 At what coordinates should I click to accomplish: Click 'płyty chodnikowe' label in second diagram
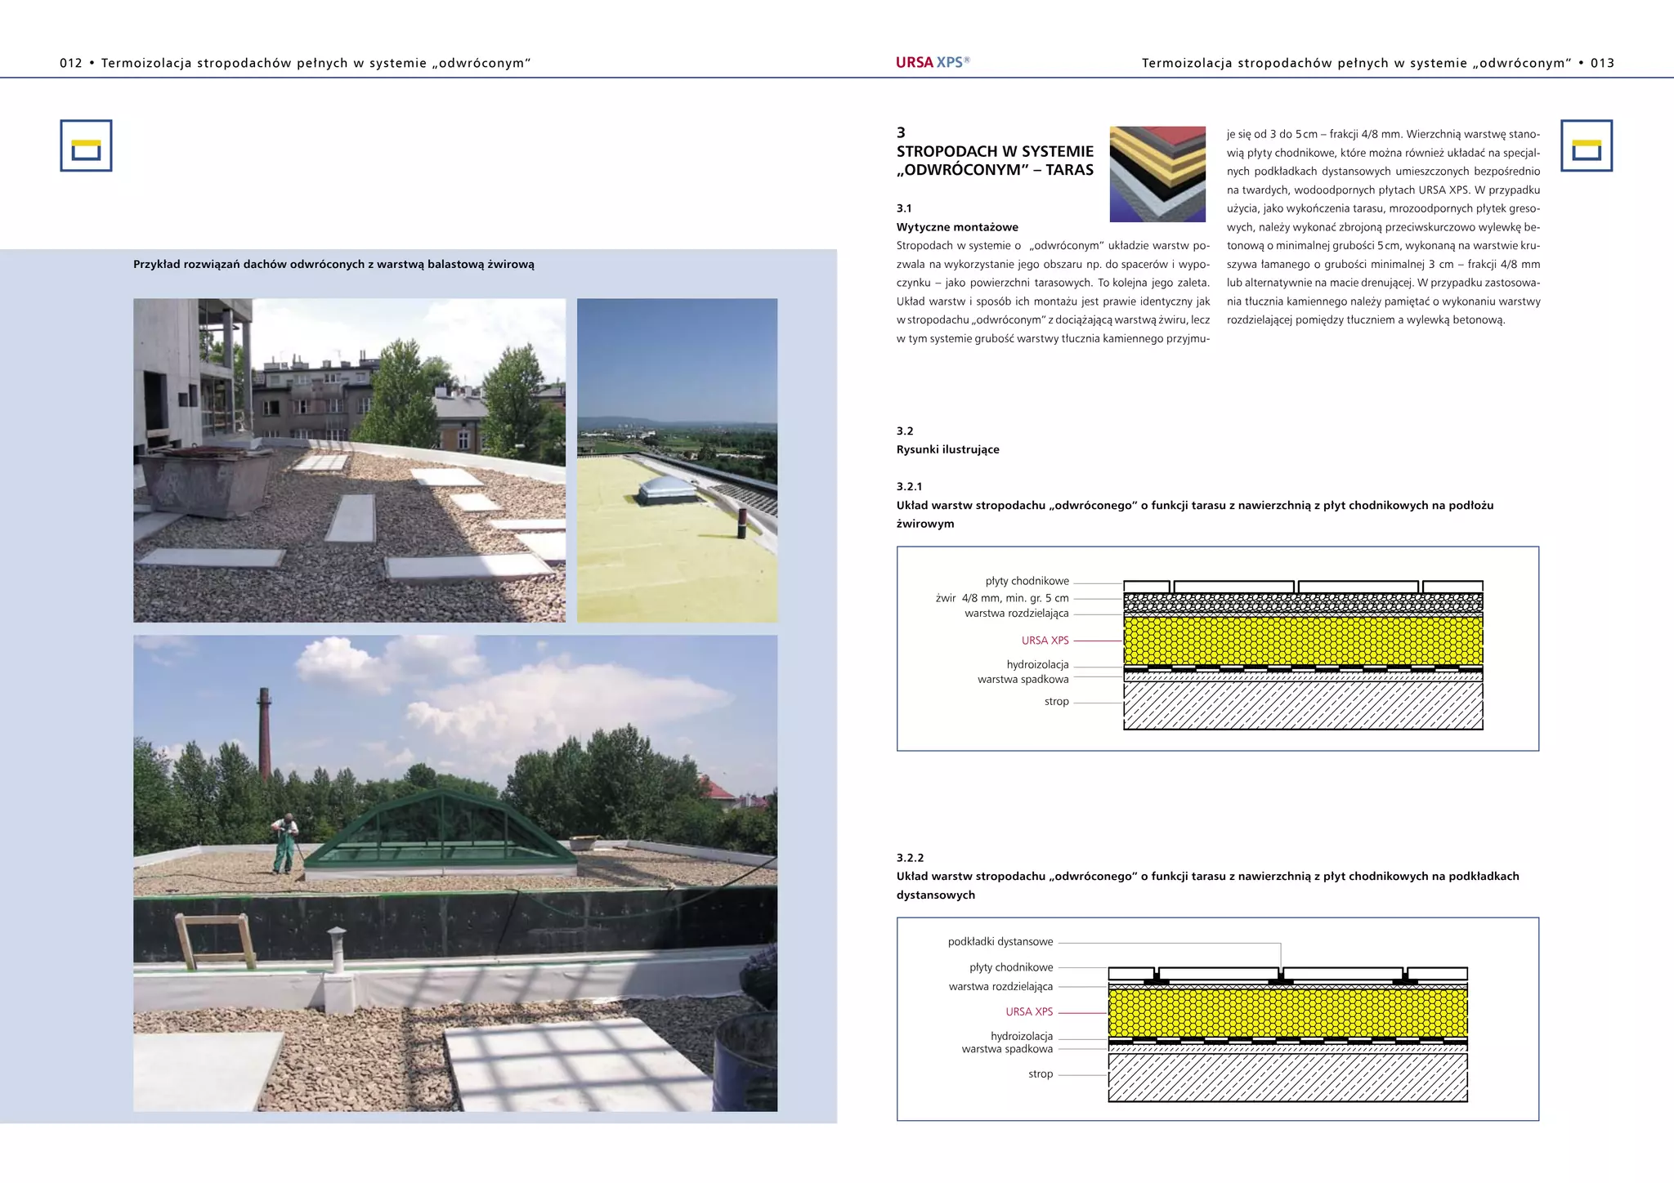coord(1011,967)
